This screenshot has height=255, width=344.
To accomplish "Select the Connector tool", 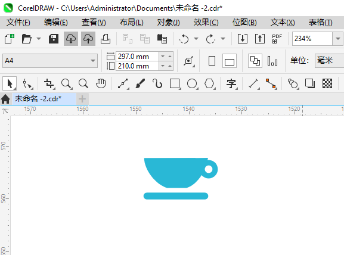I will coord(271,84).
